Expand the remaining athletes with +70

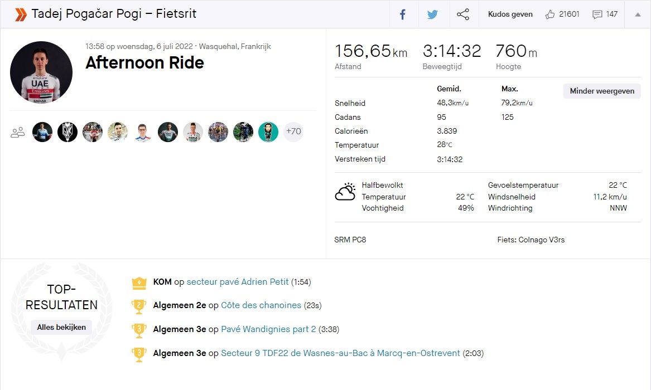pos(293,131)
